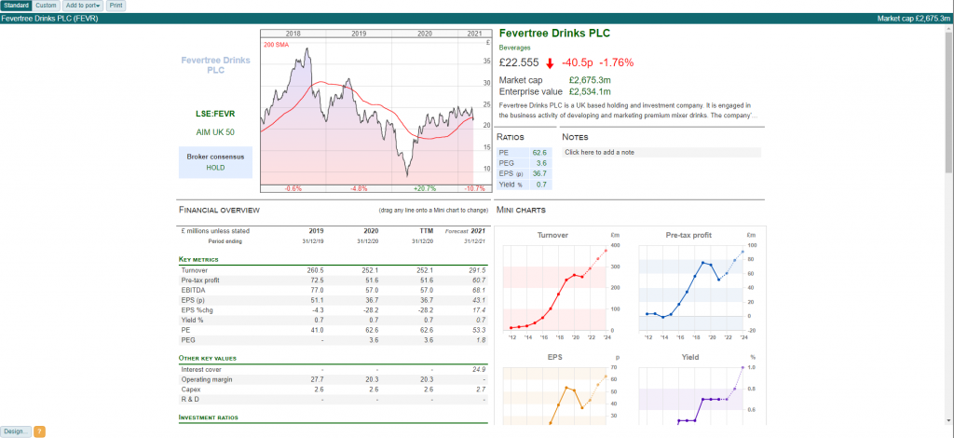Click the Print button
954x438 pixels.
tap(116, 6)
